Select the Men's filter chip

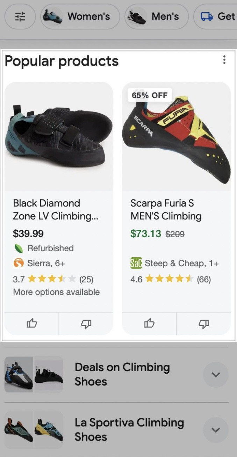click(157, 16)
